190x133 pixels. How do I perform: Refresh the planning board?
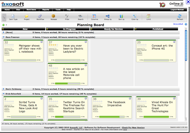point(180,17)
